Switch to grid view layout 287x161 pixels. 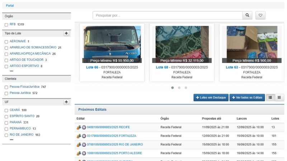click(279, 98)
